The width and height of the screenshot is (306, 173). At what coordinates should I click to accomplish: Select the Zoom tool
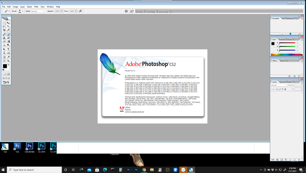click(8, 61)
